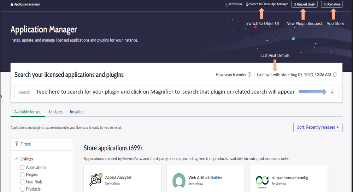The height and width of the screenshot is (192, 353).
Task: Open the Activity log
Action: pyautogui.click(x=233, y=4)
